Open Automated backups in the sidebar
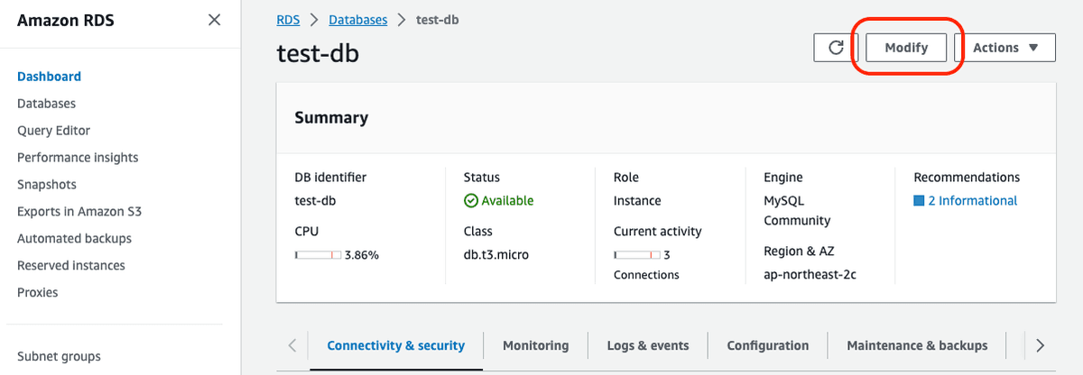1083x375 pixels. point(74,239)
